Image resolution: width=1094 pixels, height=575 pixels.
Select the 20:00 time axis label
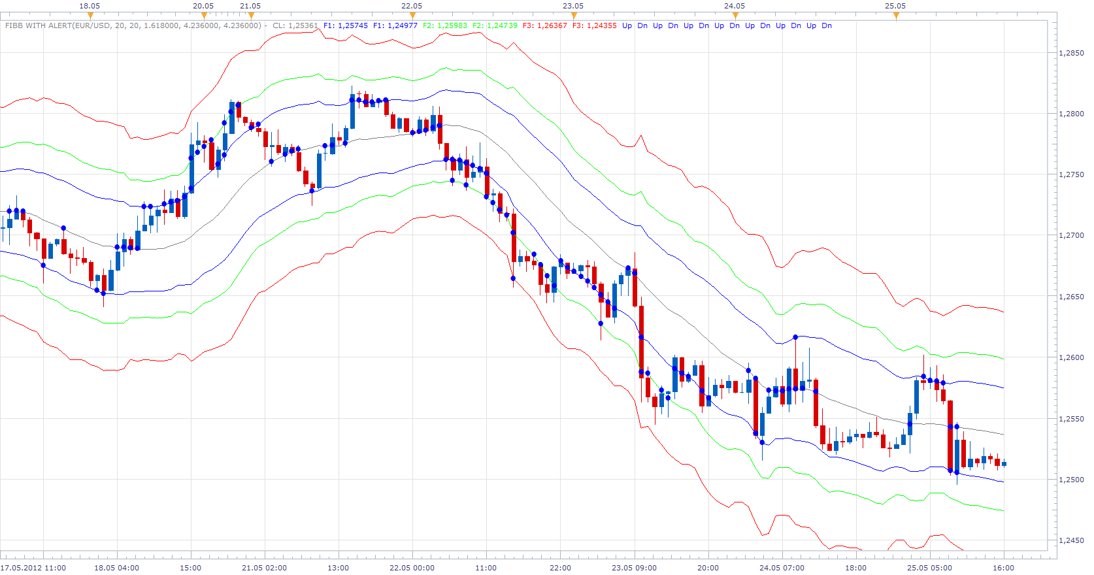tap(708, 568)
